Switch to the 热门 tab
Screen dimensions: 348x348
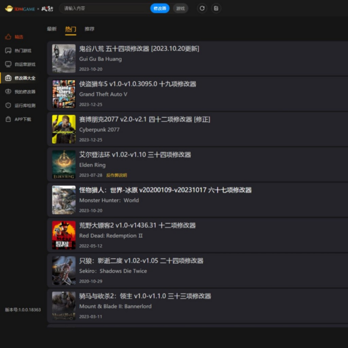point(71,29)
